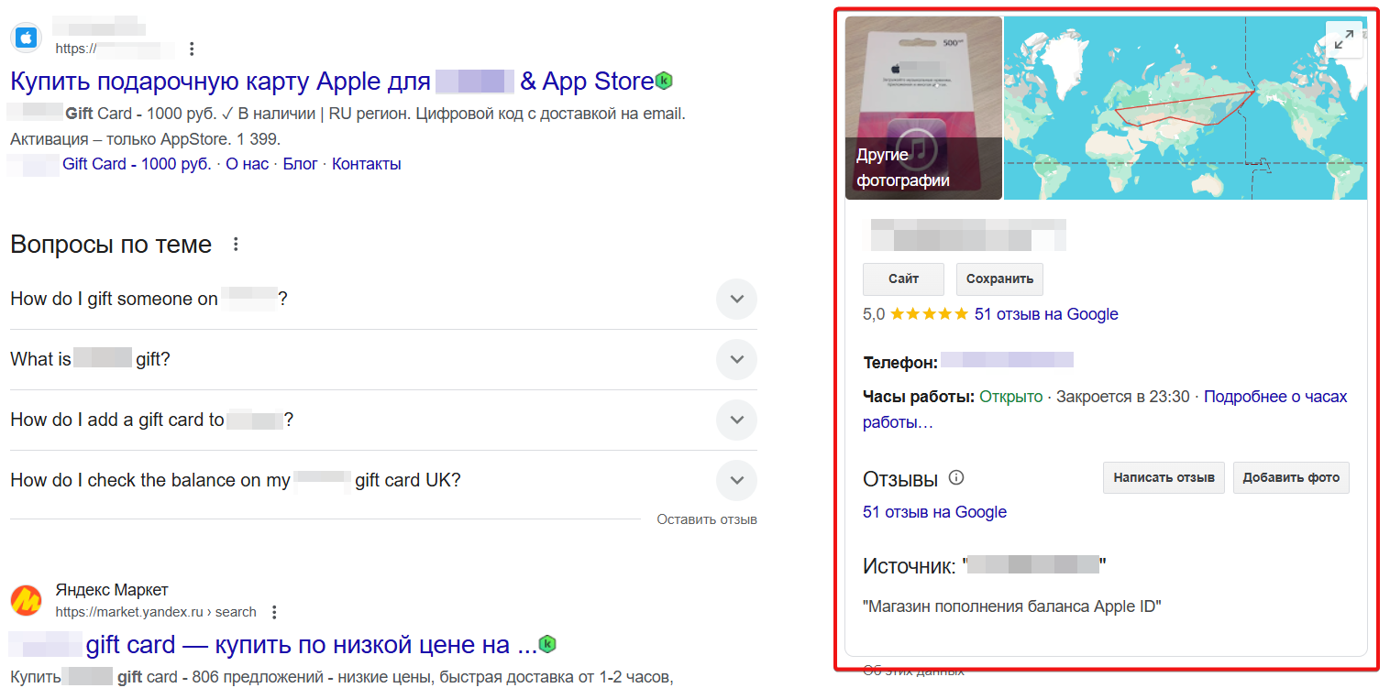Click the world map preview
This screenshot has height=688, width=1390.
[1186, 108]
